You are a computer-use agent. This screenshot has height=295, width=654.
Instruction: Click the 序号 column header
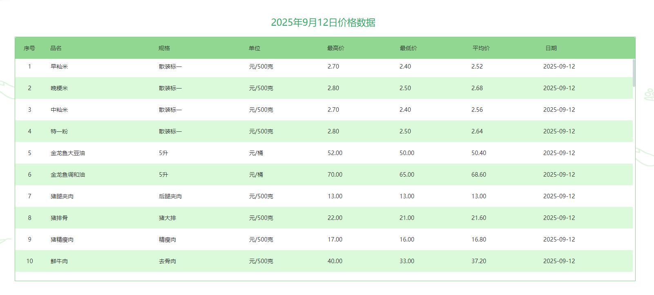[29, 48]
